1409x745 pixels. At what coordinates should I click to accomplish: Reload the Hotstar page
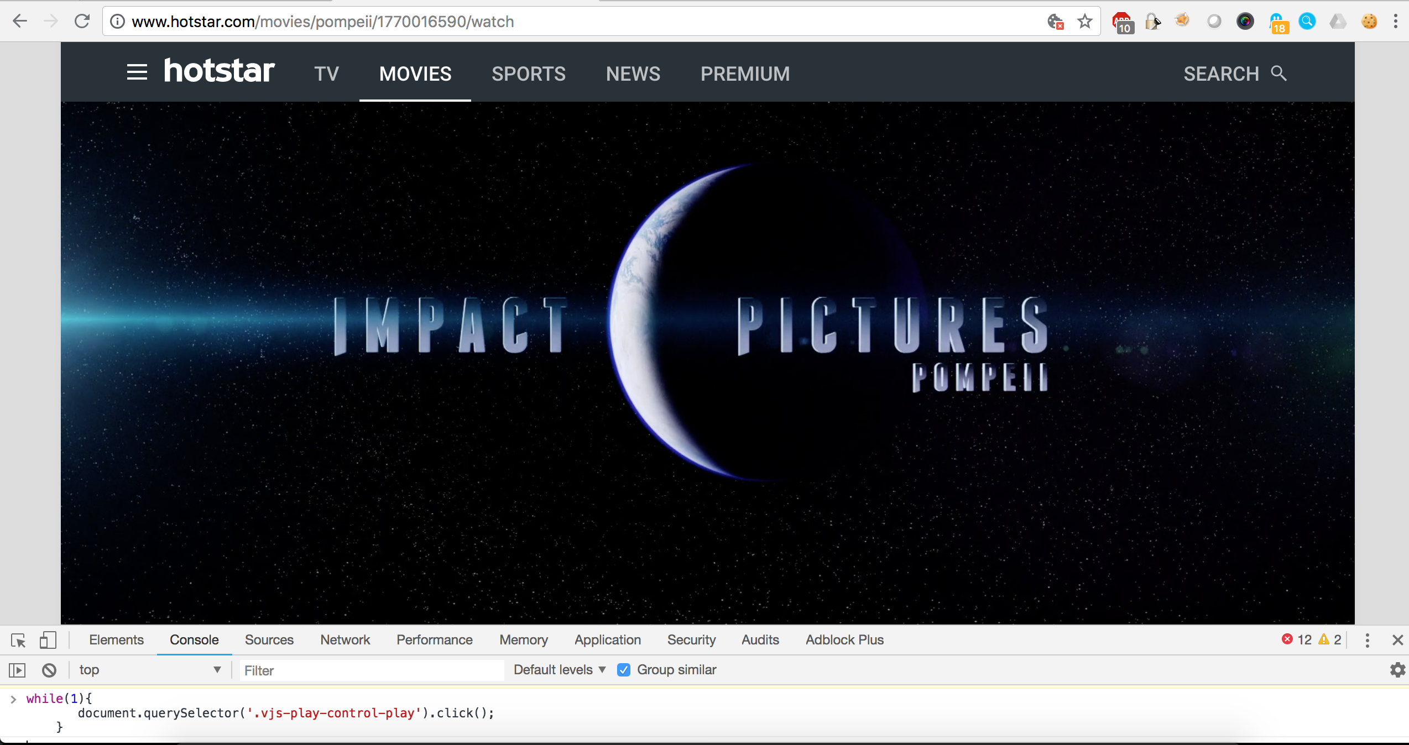pyautogui.click(x=82, y=22)
